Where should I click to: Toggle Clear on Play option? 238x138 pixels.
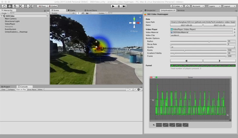[21, 90]
